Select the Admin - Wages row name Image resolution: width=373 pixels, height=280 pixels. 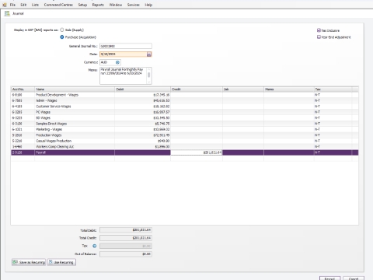coord(47,100)
